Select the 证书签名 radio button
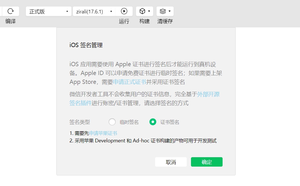This screenshot has height=186, width=300. [x=153, y=122]
